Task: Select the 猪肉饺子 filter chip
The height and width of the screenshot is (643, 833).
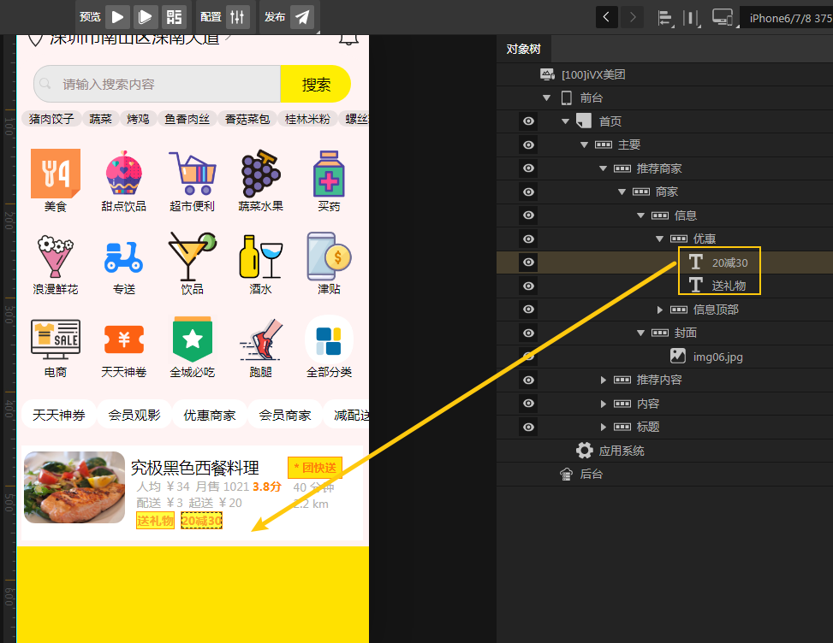Action: pos(51,119)
